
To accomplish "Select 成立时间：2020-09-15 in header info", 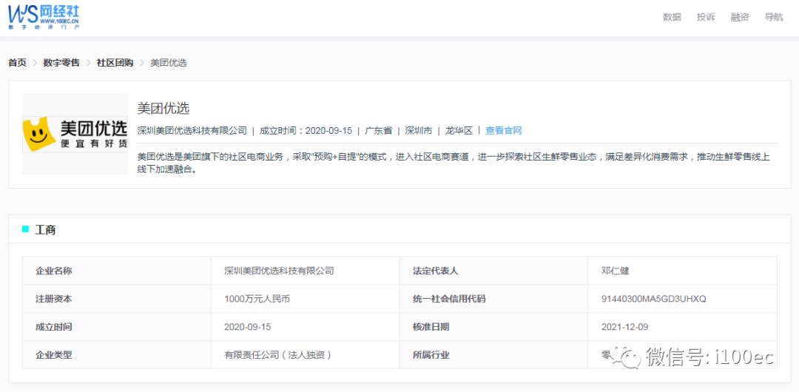I will (306, 130).
